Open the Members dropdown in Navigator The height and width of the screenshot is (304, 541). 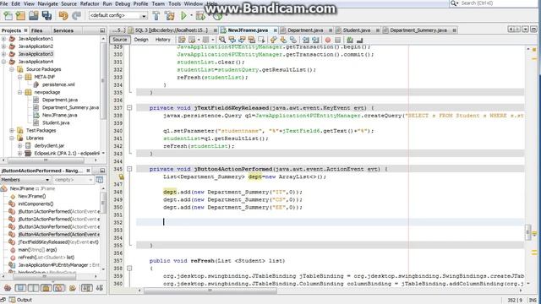tap(25, 180)
